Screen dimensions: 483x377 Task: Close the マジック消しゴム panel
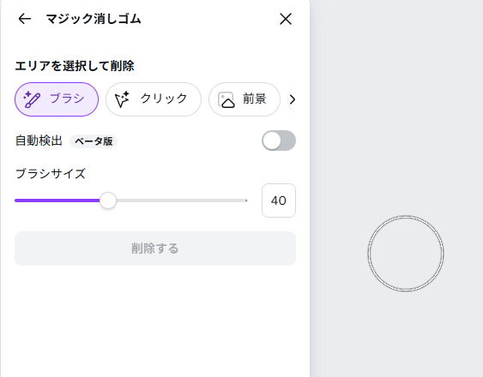click(286, 19)
